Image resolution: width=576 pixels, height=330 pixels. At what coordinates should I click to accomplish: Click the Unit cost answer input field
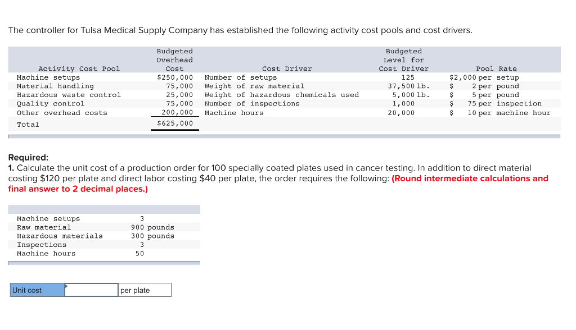(91, 290)
